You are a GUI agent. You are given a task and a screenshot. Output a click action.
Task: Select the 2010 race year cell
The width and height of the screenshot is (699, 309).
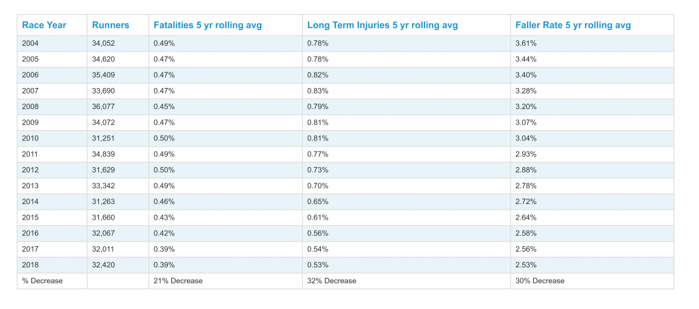click(x=31, y=138)
